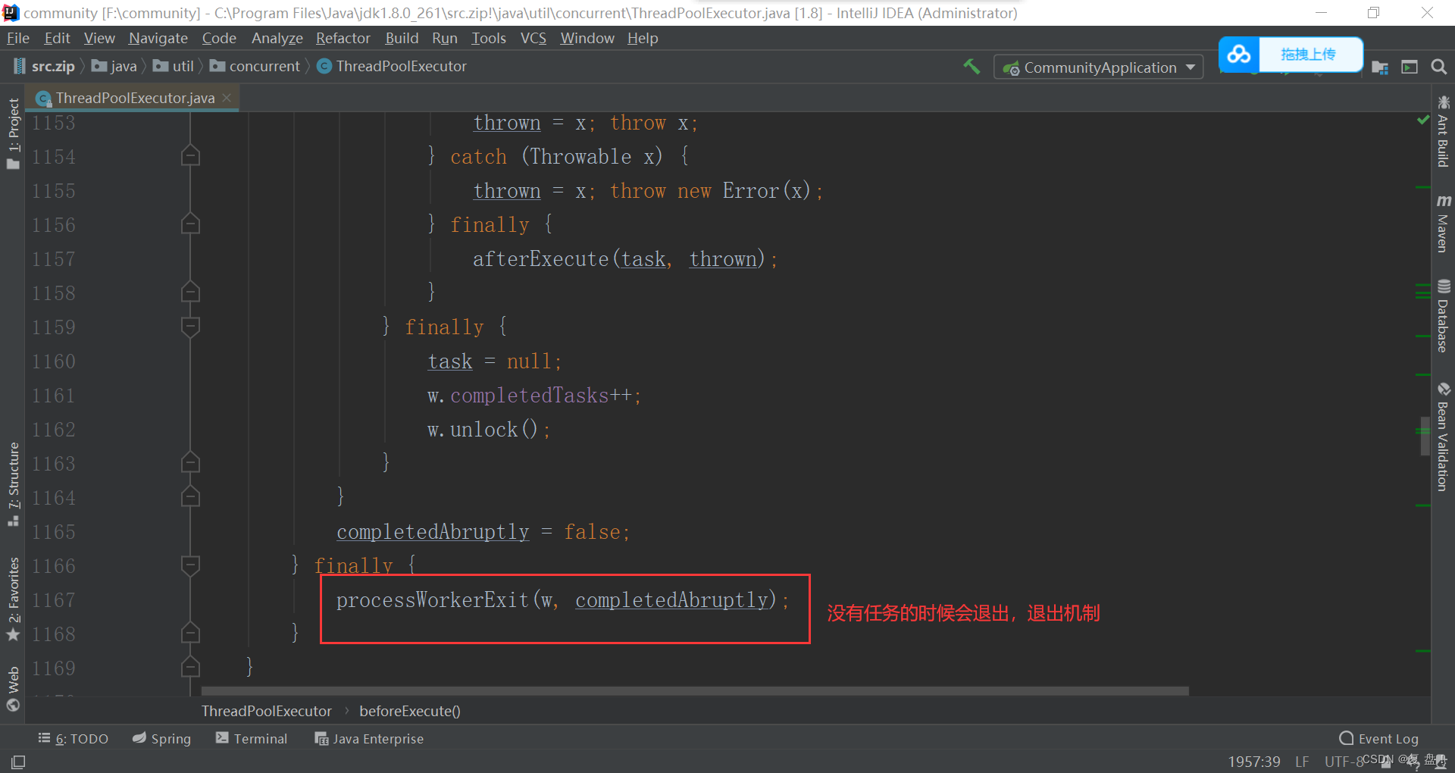Open the Favorites tool window
The height and width of the screenshot is (773, 1455).
click(x=13, y=599)
